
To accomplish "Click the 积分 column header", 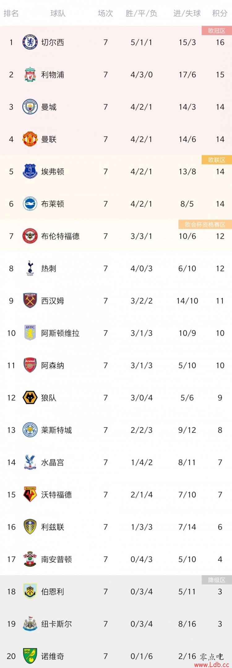I will (220, 13).
